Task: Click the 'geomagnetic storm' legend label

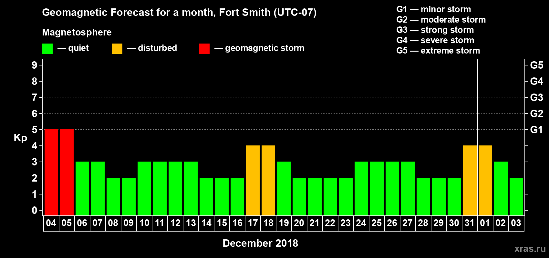Action: point(264,48)
